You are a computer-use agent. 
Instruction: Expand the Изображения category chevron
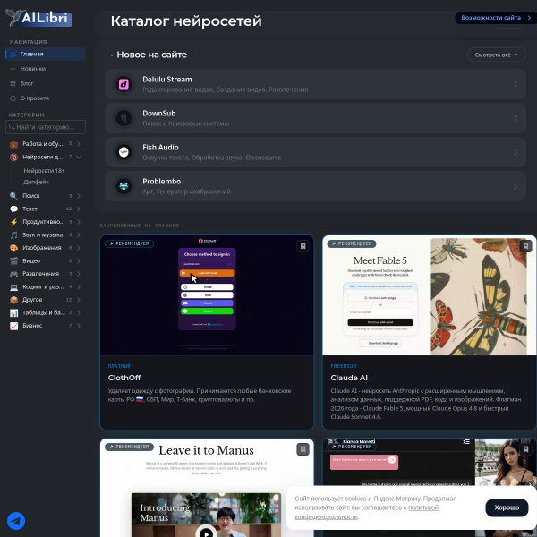pos(79,248)
